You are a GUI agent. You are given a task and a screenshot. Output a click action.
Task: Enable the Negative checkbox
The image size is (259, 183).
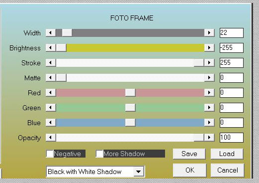coord(50,154)
